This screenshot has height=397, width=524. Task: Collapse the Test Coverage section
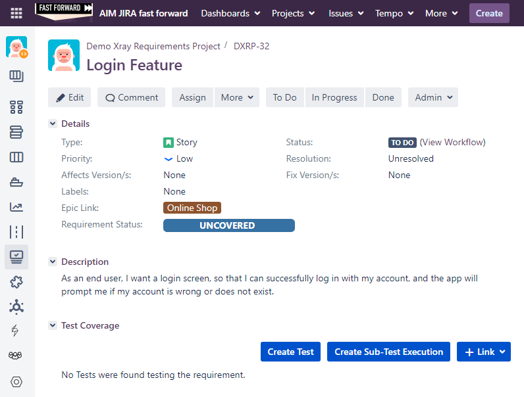click(x=53, y=325)
